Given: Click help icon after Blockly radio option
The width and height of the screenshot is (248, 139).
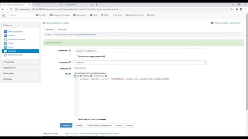Looking at the screenshot, I should pos(91,76).
